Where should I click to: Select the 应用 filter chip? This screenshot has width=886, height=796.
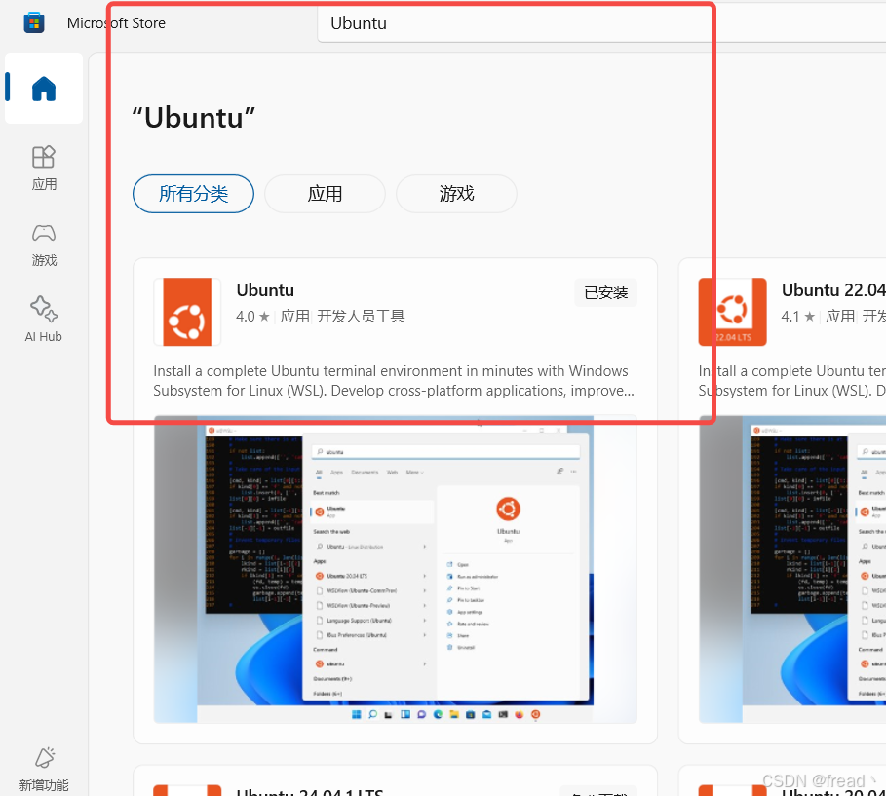[325, 194]
